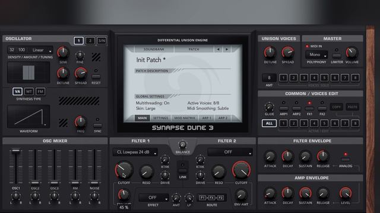Select oscillator 1 button
This screenshot has height=213, width=380.
(x=78, y=41)
